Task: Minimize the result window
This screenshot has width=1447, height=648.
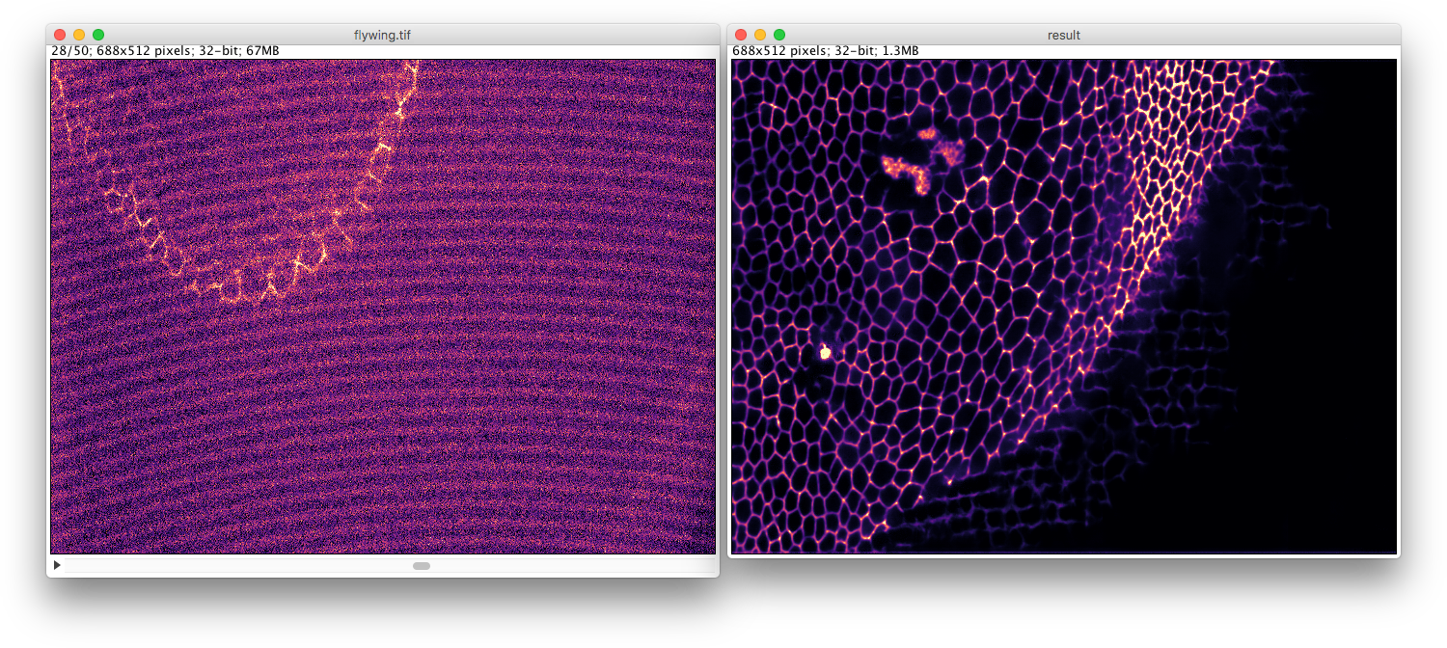Action: (760, 35)
